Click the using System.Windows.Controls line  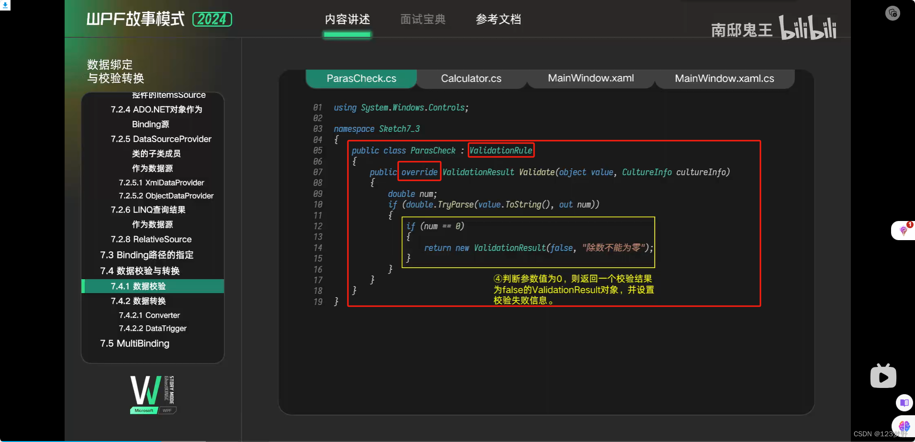pos(401,108)
